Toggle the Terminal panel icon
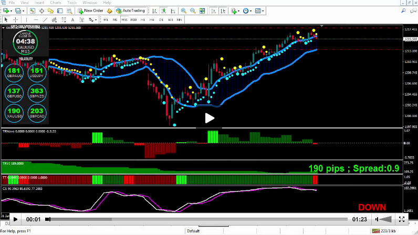 tap(60, 11)
